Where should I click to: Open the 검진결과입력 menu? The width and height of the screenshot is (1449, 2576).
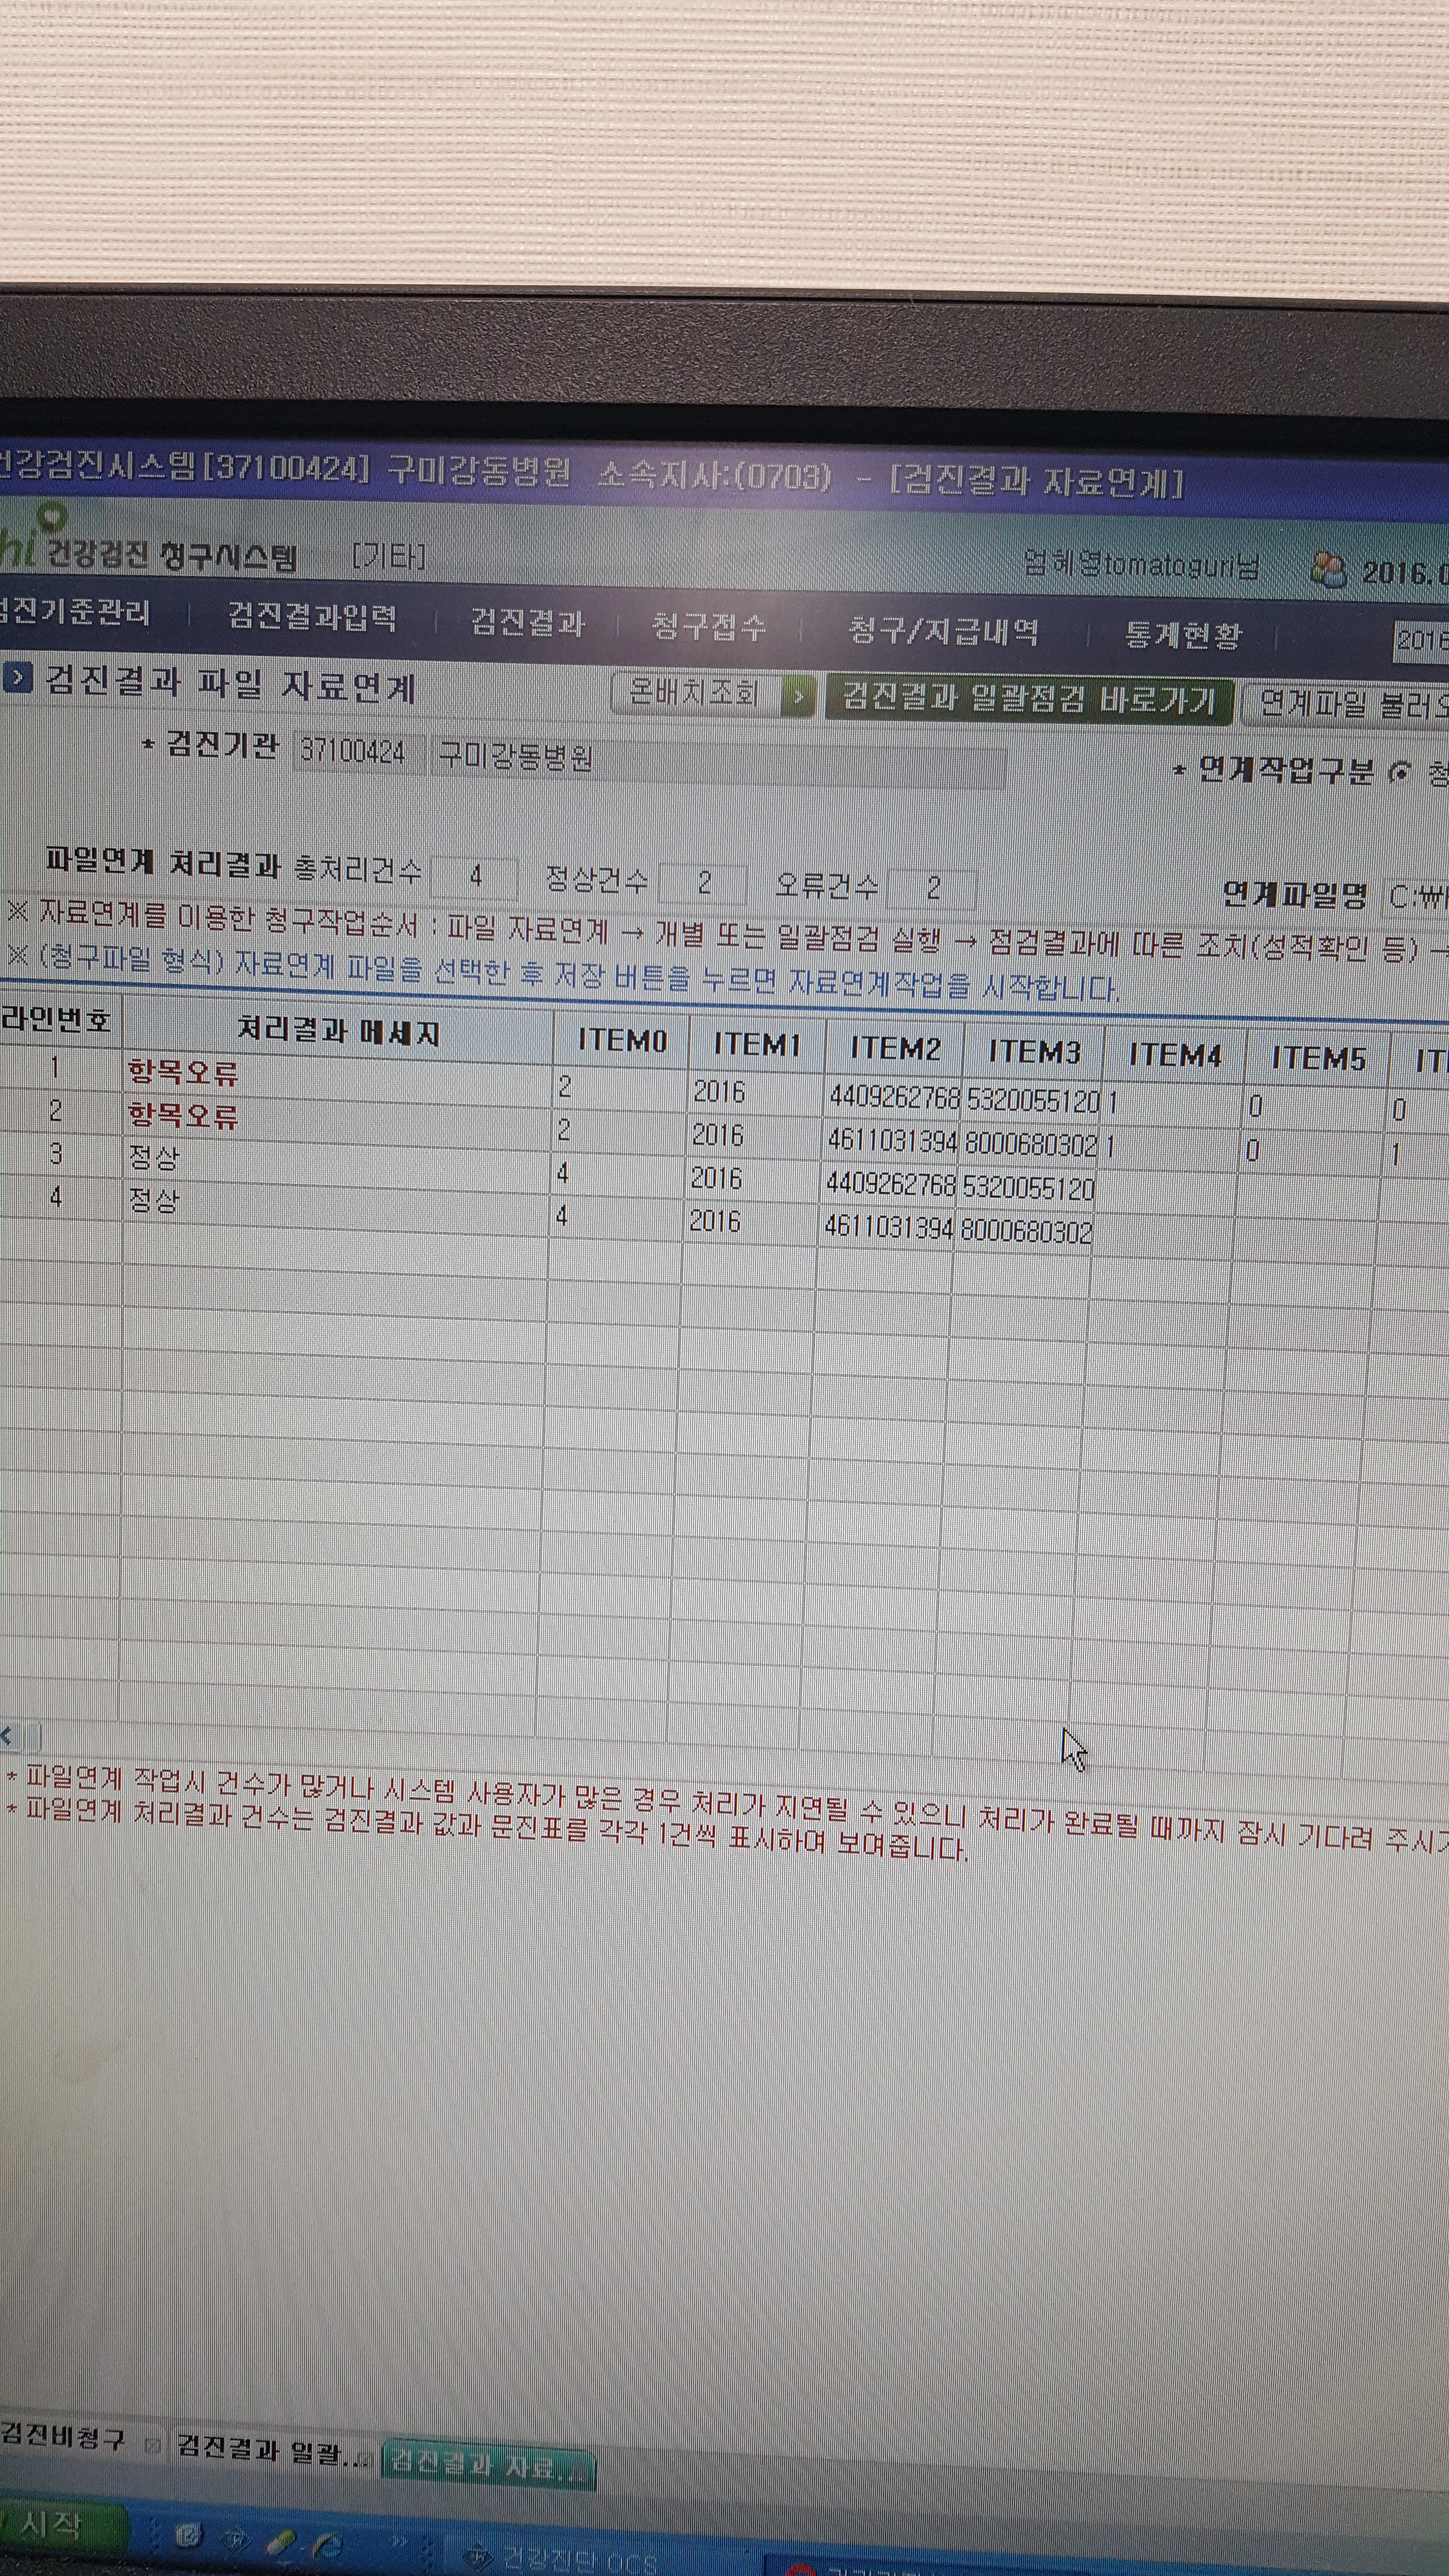(312, 617)
